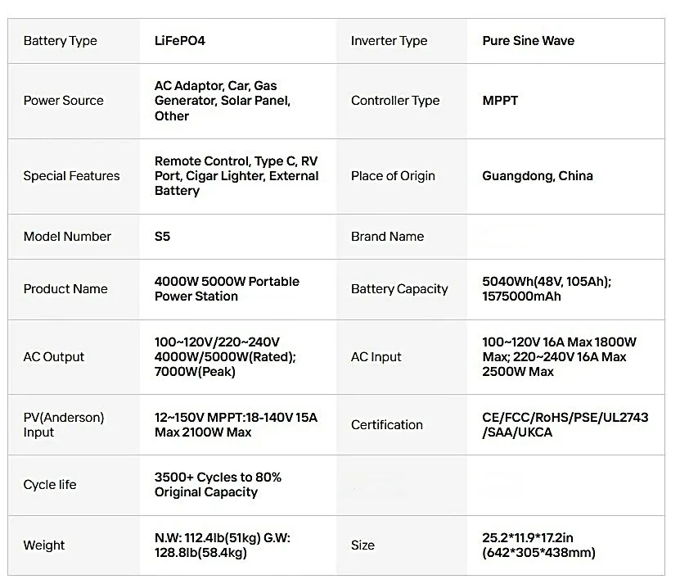
Task: Select the Pure Sine Wave value
Action: tap(528, 41)
